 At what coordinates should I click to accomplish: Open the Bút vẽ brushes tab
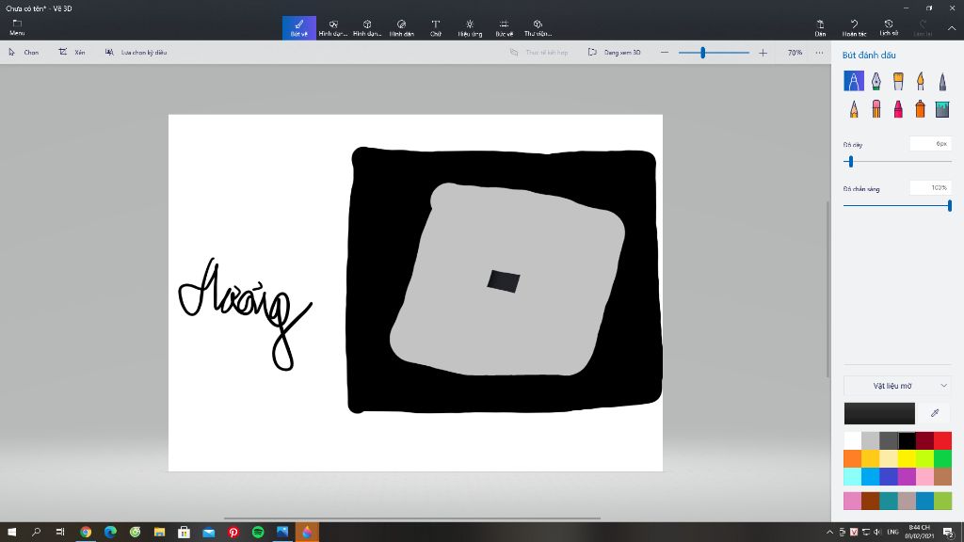coord(299,27)
